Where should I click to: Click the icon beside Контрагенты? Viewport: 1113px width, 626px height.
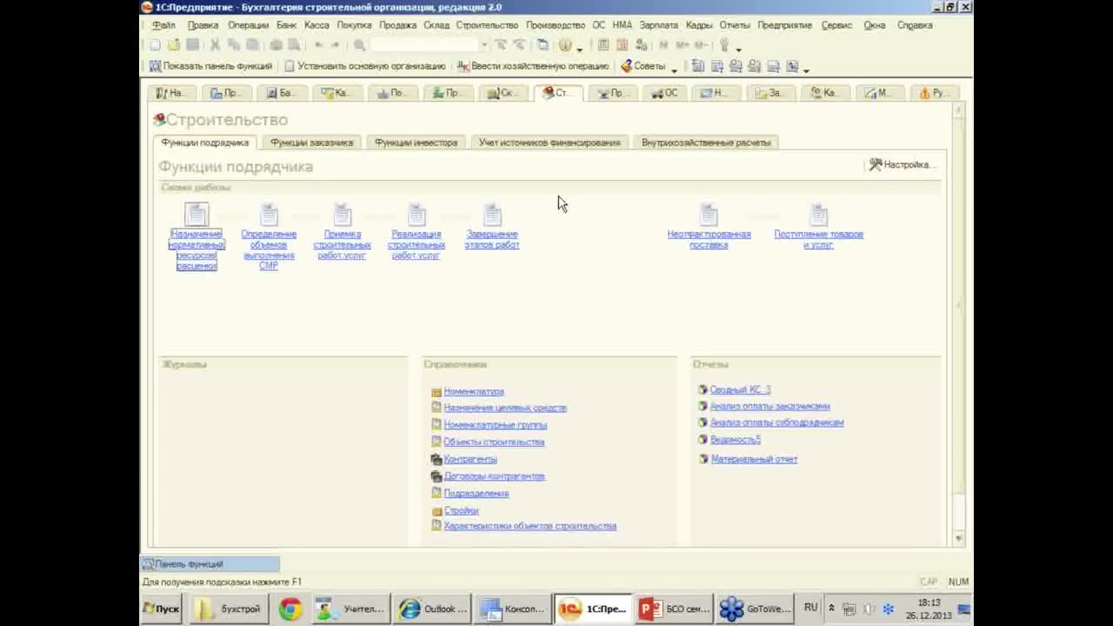click(437, 459)
